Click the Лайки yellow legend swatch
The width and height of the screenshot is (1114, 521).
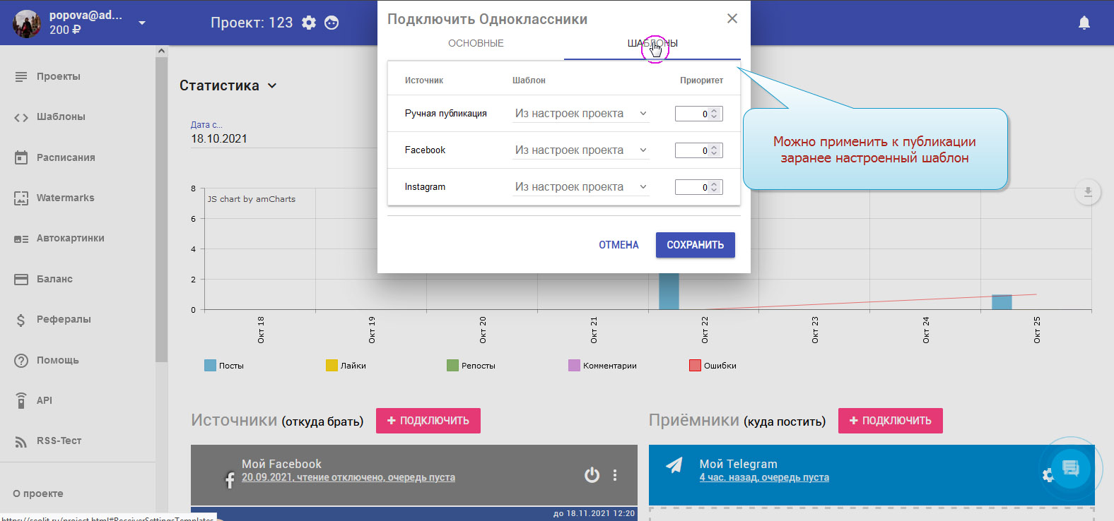tap(332, 366)
